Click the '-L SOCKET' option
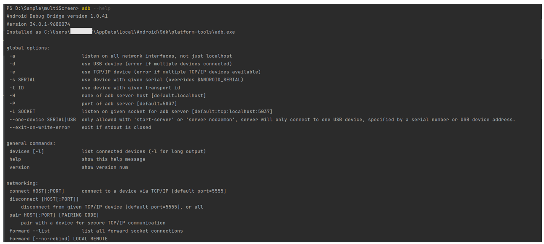The width and height of the screenshot is (544, 244). pyautogui.click(x=23, y=112)
